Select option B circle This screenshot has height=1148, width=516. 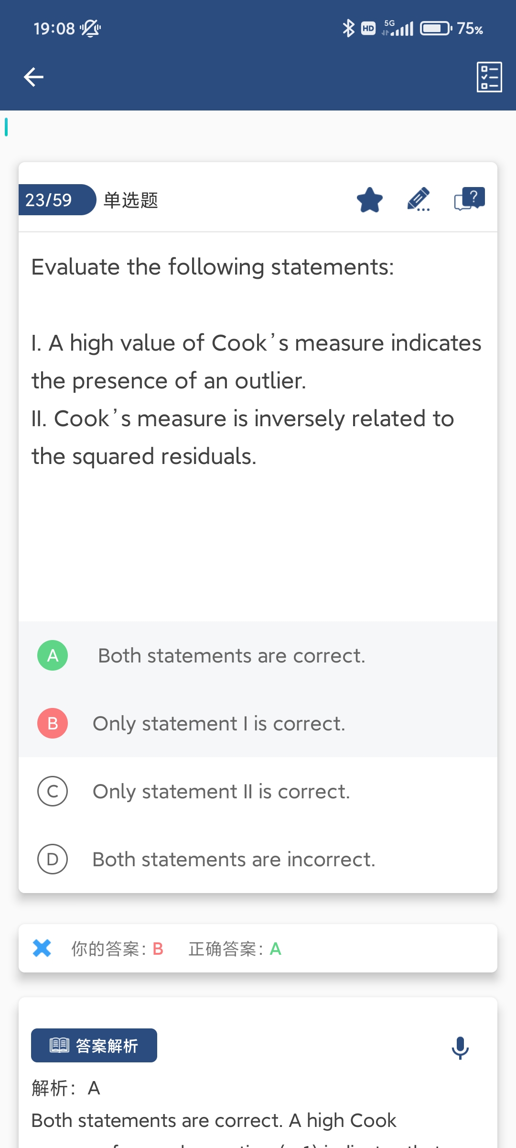(53, 723)
